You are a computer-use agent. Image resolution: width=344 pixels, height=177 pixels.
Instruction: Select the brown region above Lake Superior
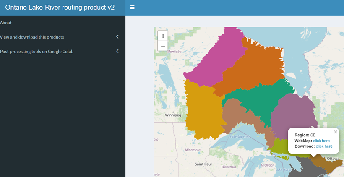(237, 117)
